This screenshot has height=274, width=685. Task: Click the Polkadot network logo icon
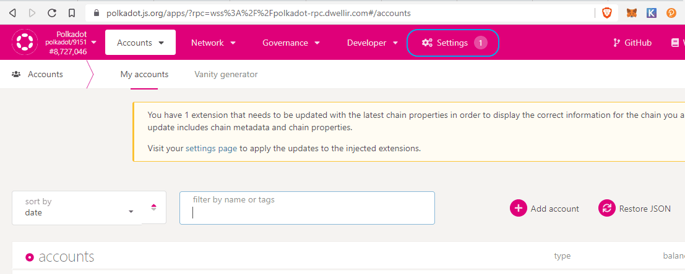24,43
